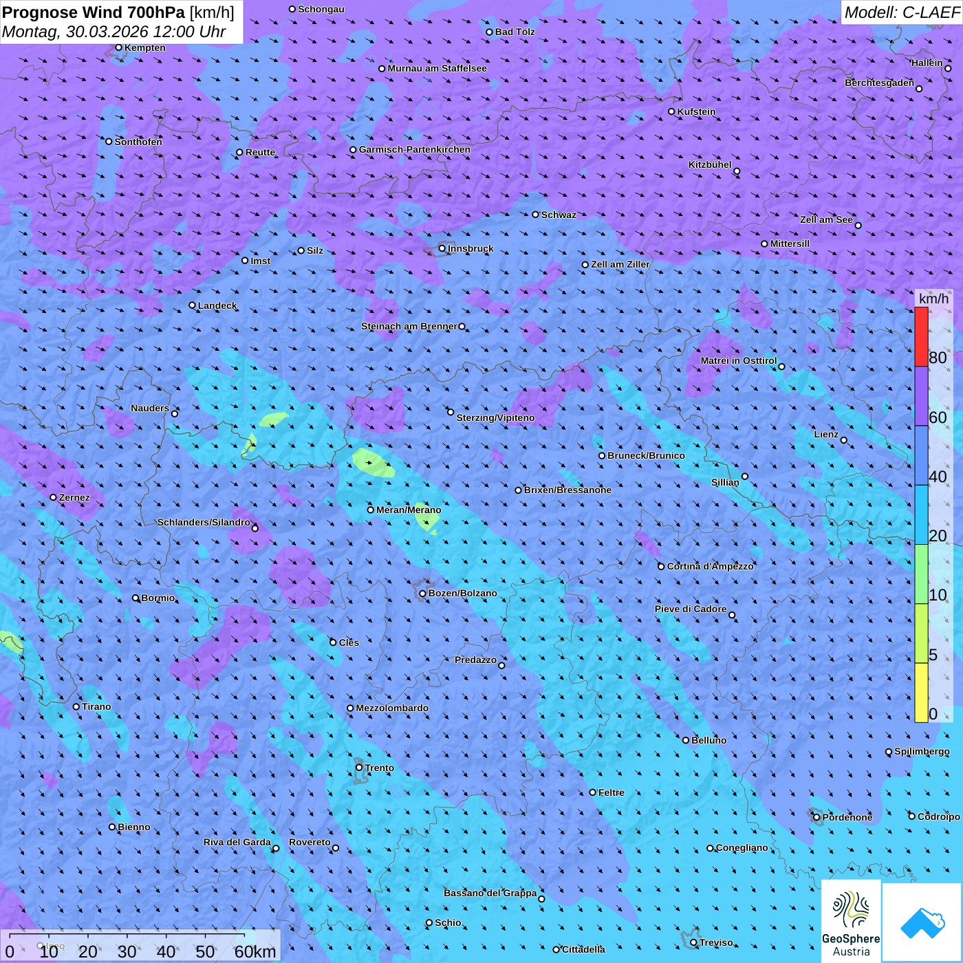Click the Zell am See label

click(x=826, y=219)
